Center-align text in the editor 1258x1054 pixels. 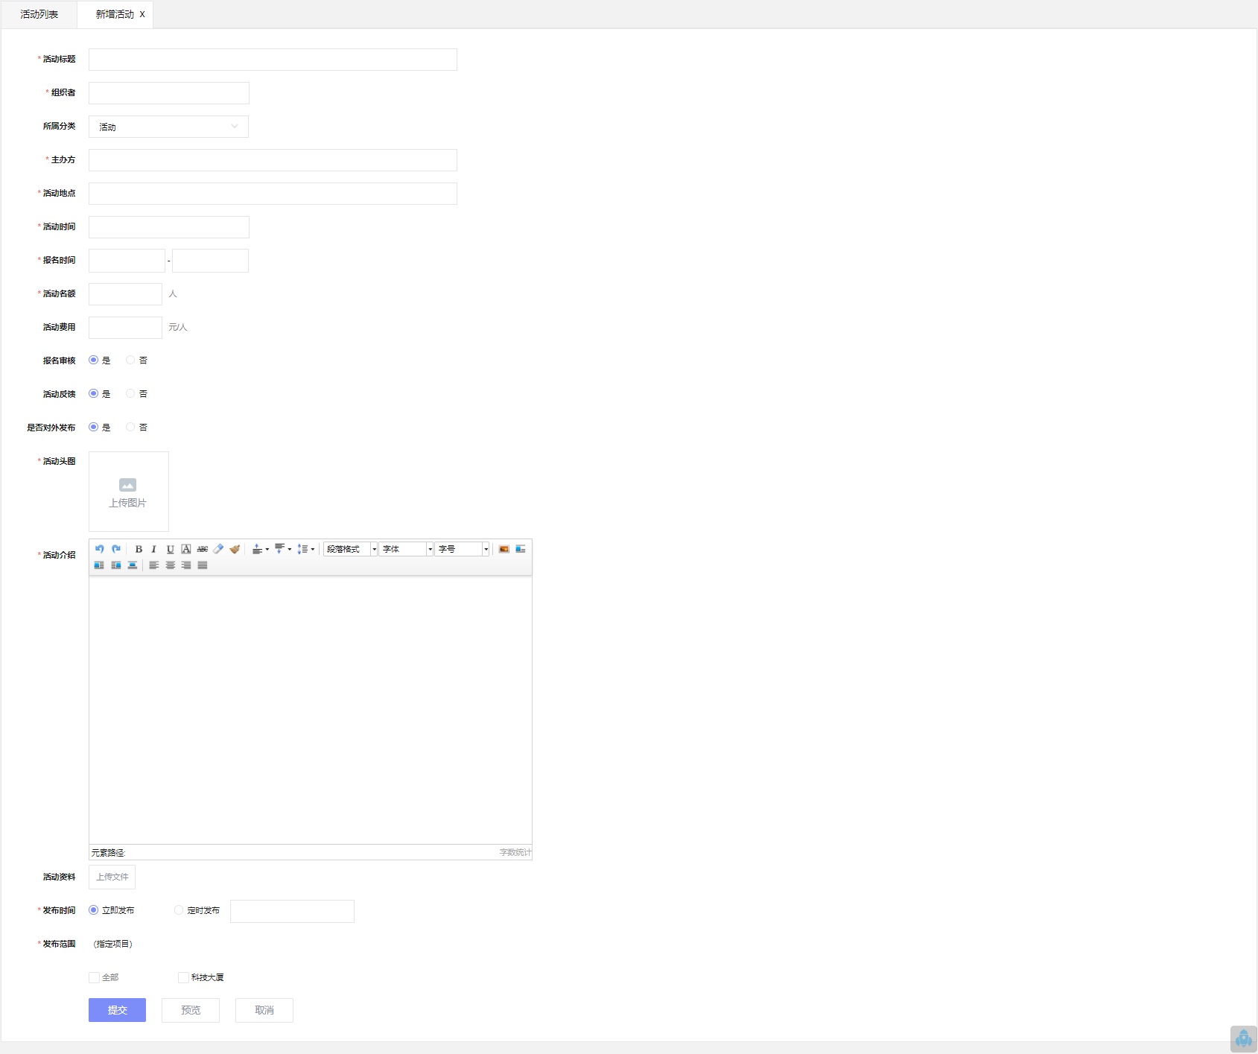pyautogui.click(x=170, y=565)
